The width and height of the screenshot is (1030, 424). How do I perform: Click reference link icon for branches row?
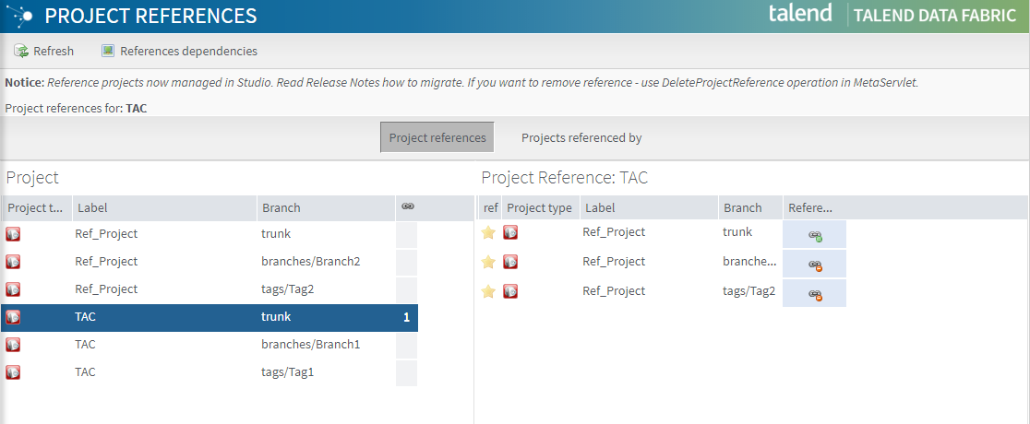tap(815, 265)
